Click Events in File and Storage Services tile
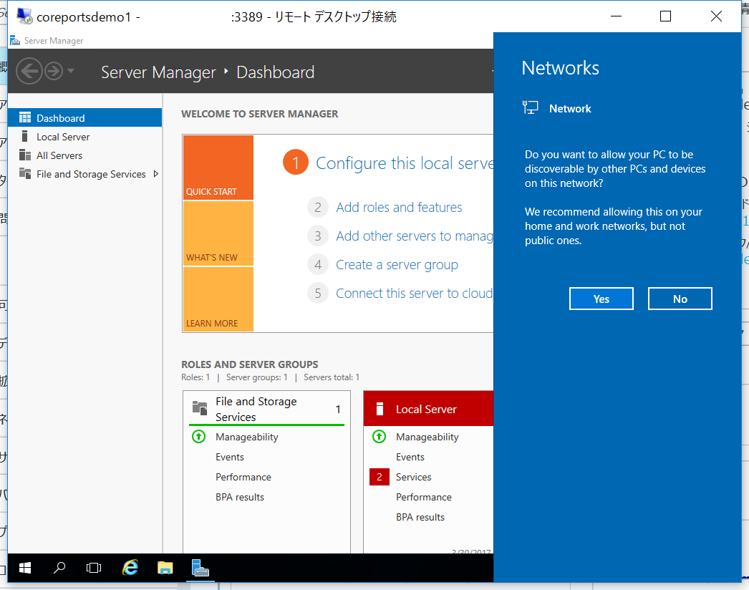 coord(230,457)
